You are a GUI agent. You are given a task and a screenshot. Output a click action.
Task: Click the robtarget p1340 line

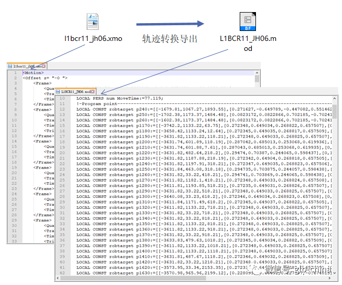[204, 218]
